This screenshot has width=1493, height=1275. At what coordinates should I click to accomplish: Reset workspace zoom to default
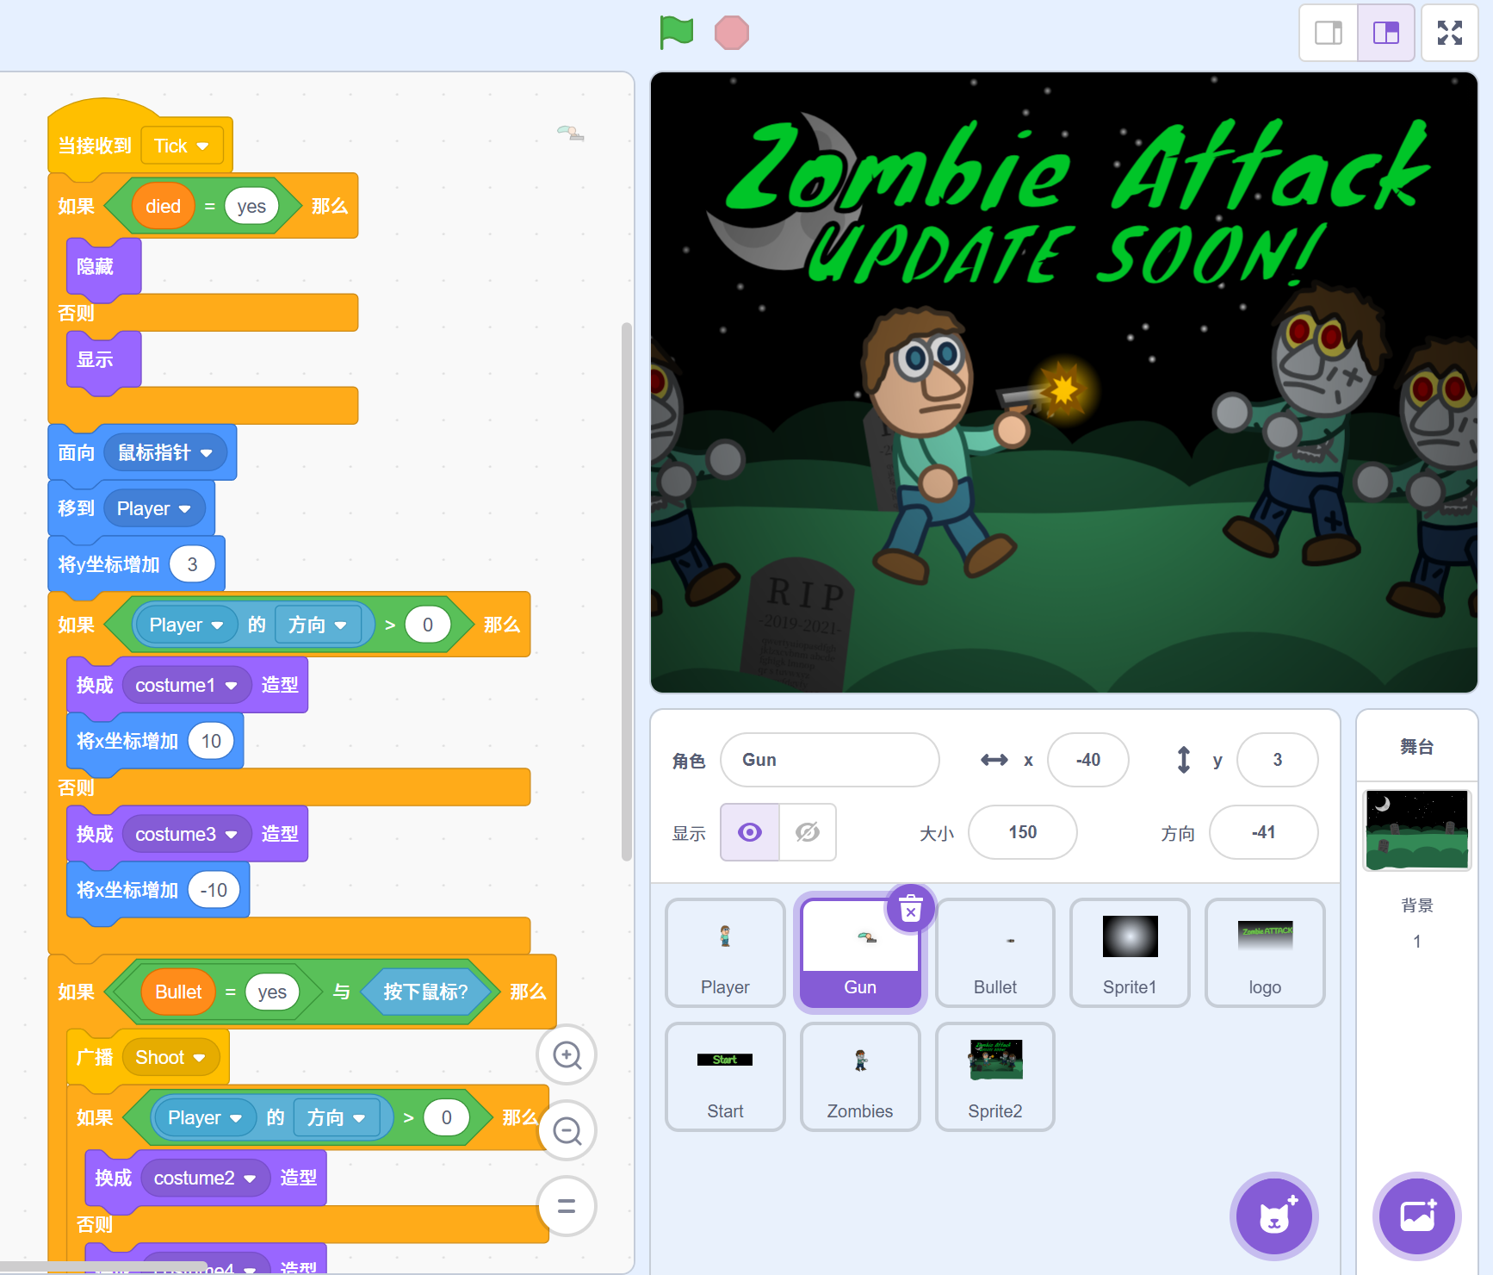click(x=567, y=1206)
